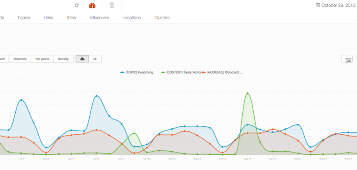
Task: Select the channels chart mode button
Action: pos(20,59)
